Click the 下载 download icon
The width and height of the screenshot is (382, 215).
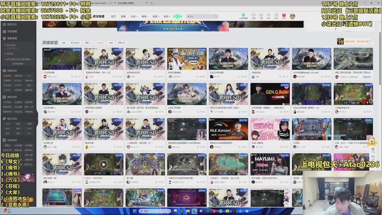tap(261, 15)
